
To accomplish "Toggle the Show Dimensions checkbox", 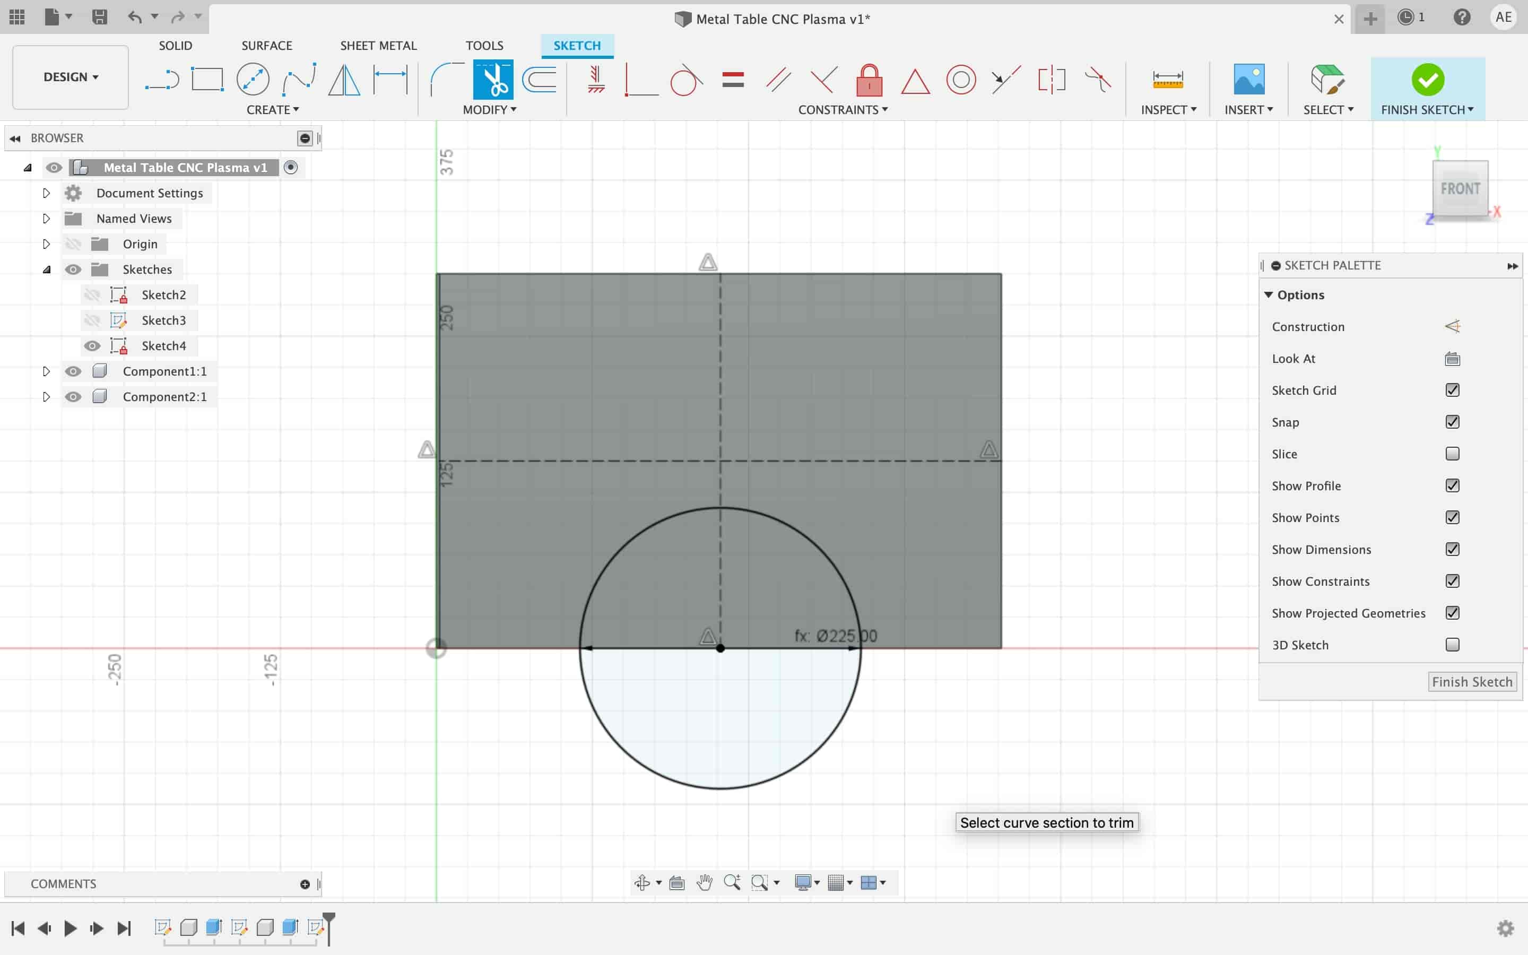I will click(1452, 550).
